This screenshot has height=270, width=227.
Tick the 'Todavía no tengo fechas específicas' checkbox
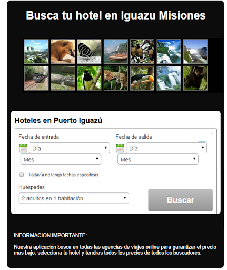[22, 175]
